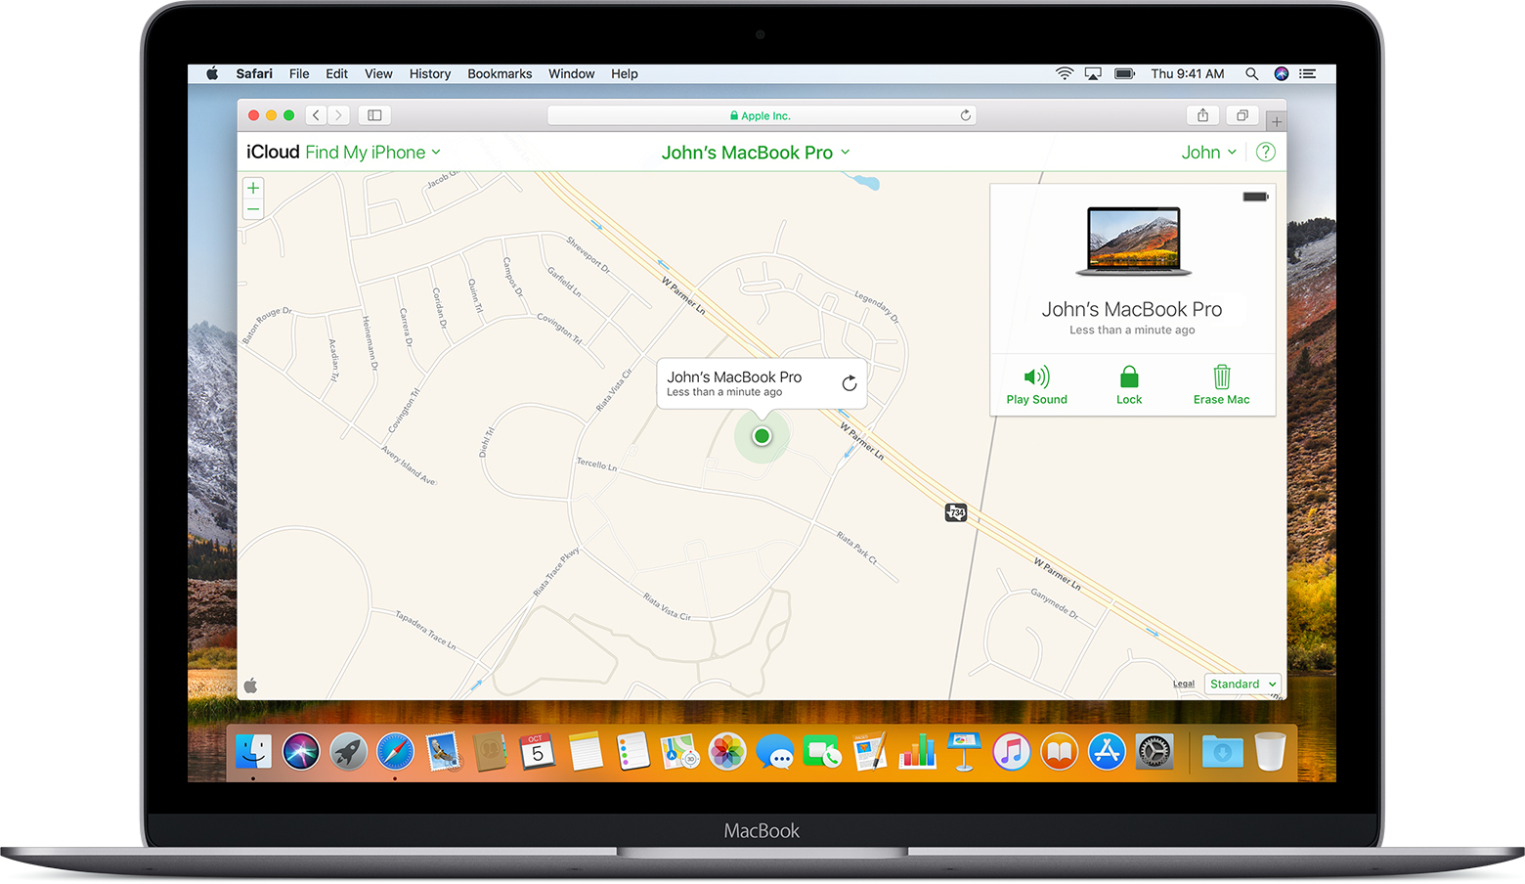
Task: Open the Bookmarks menu
Action: click(x=500, y=74)
